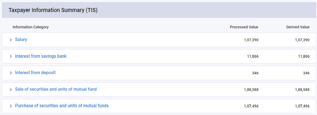Expand Purchase of securities row arrow

pos(11,106)
